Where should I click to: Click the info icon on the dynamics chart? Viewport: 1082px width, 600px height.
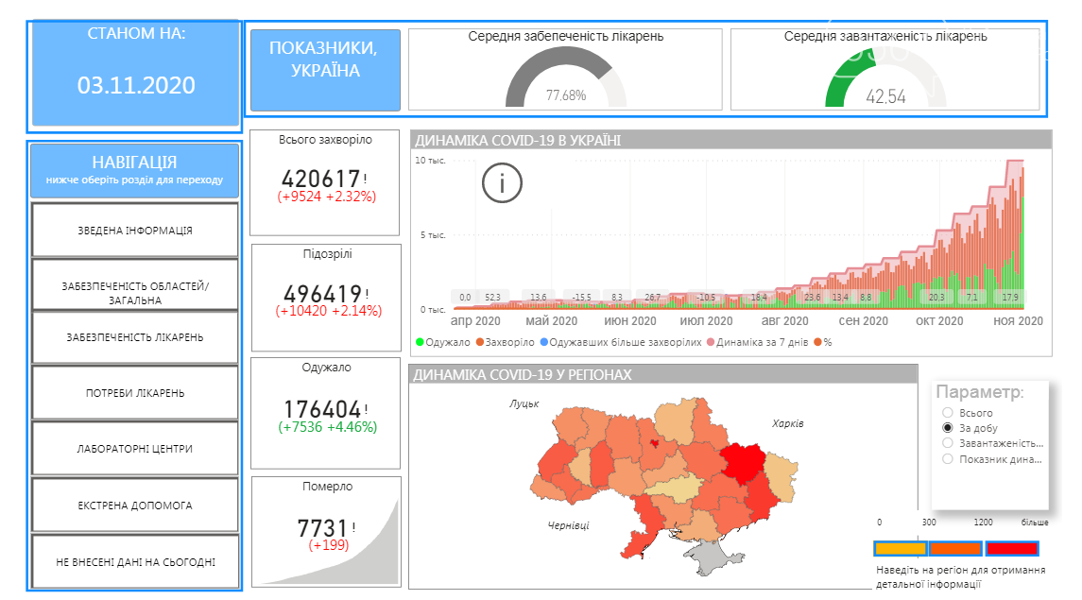[502, 184]
